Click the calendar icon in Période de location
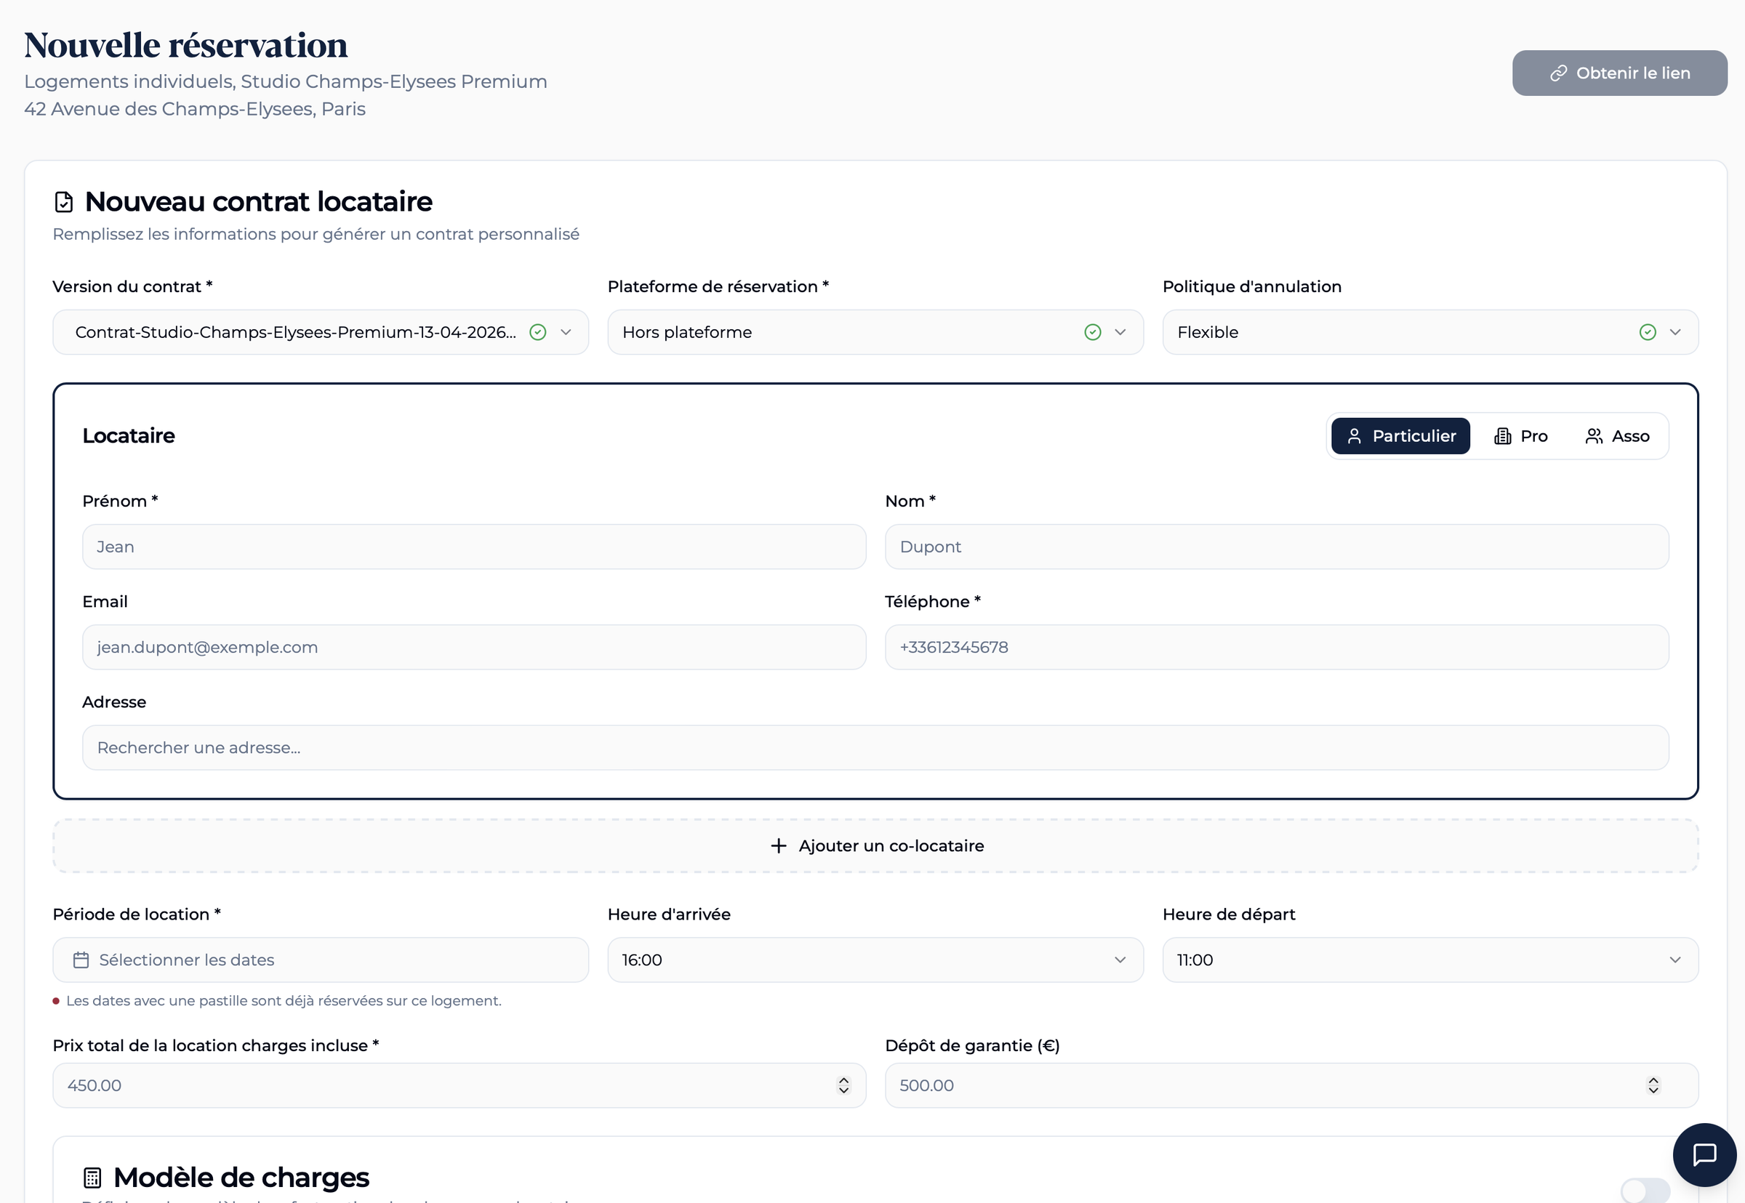1745x1203 pixels. [x=81, y=960]
